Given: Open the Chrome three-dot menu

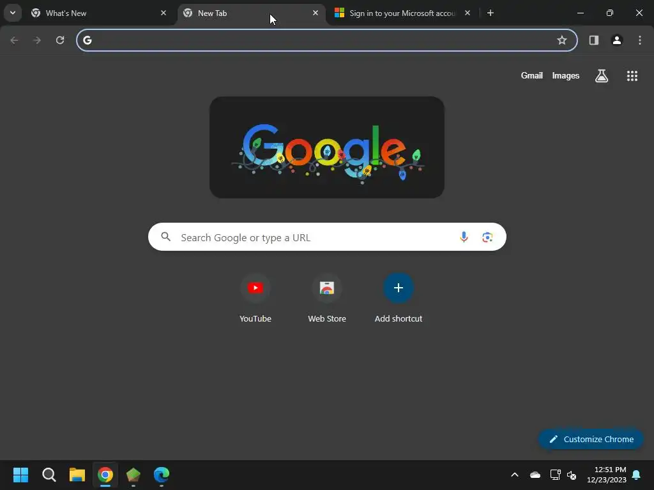Looking at the screenshot, I should click(640, 40).
